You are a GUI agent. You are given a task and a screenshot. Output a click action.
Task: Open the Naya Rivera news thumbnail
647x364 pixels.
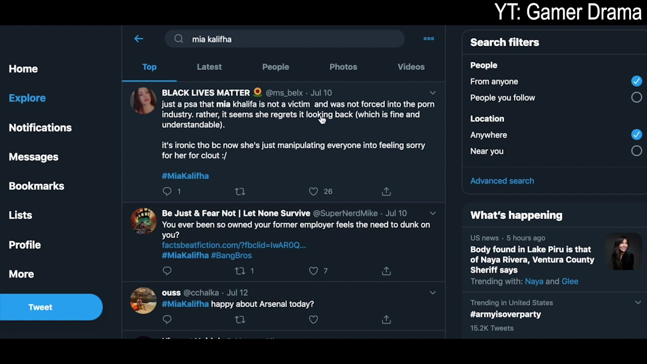[x=623, y=251]
